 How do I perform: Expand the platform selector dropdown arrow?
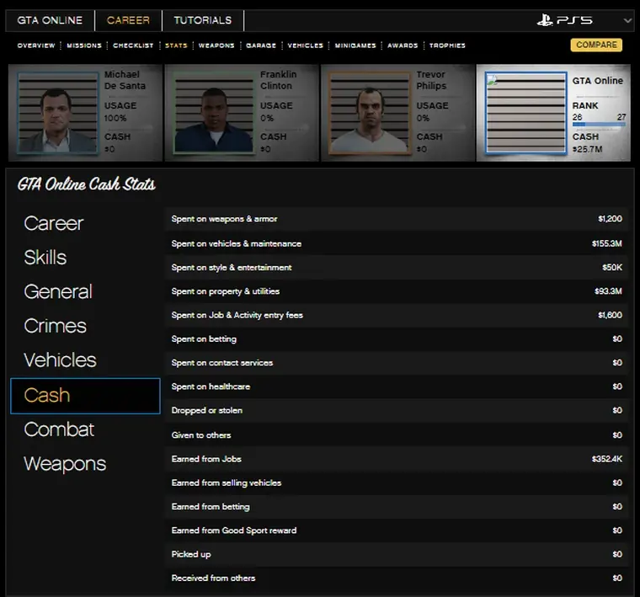point(627,20)
